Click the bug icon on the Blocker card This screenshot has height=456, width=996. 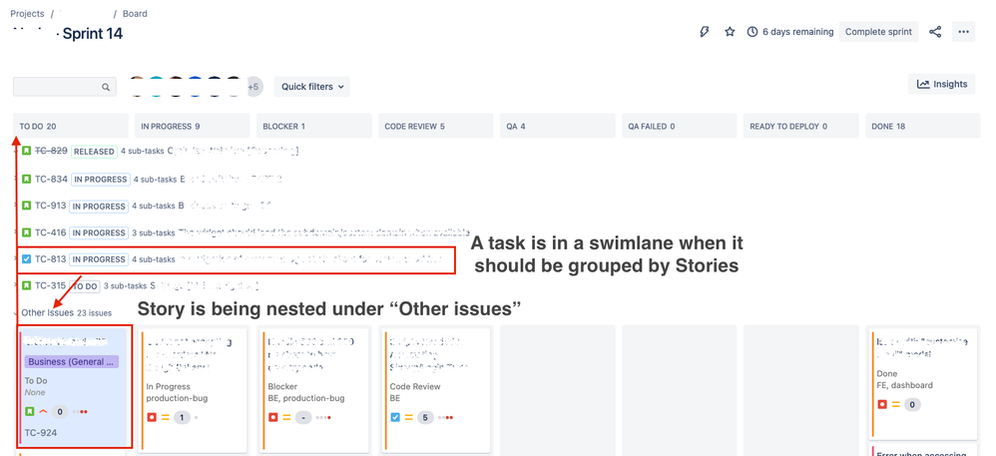(x=273, y=417)
